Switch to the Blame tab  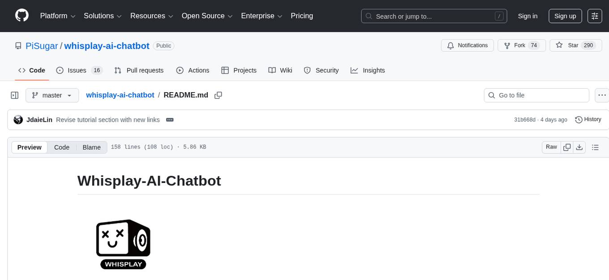[91, 147]
